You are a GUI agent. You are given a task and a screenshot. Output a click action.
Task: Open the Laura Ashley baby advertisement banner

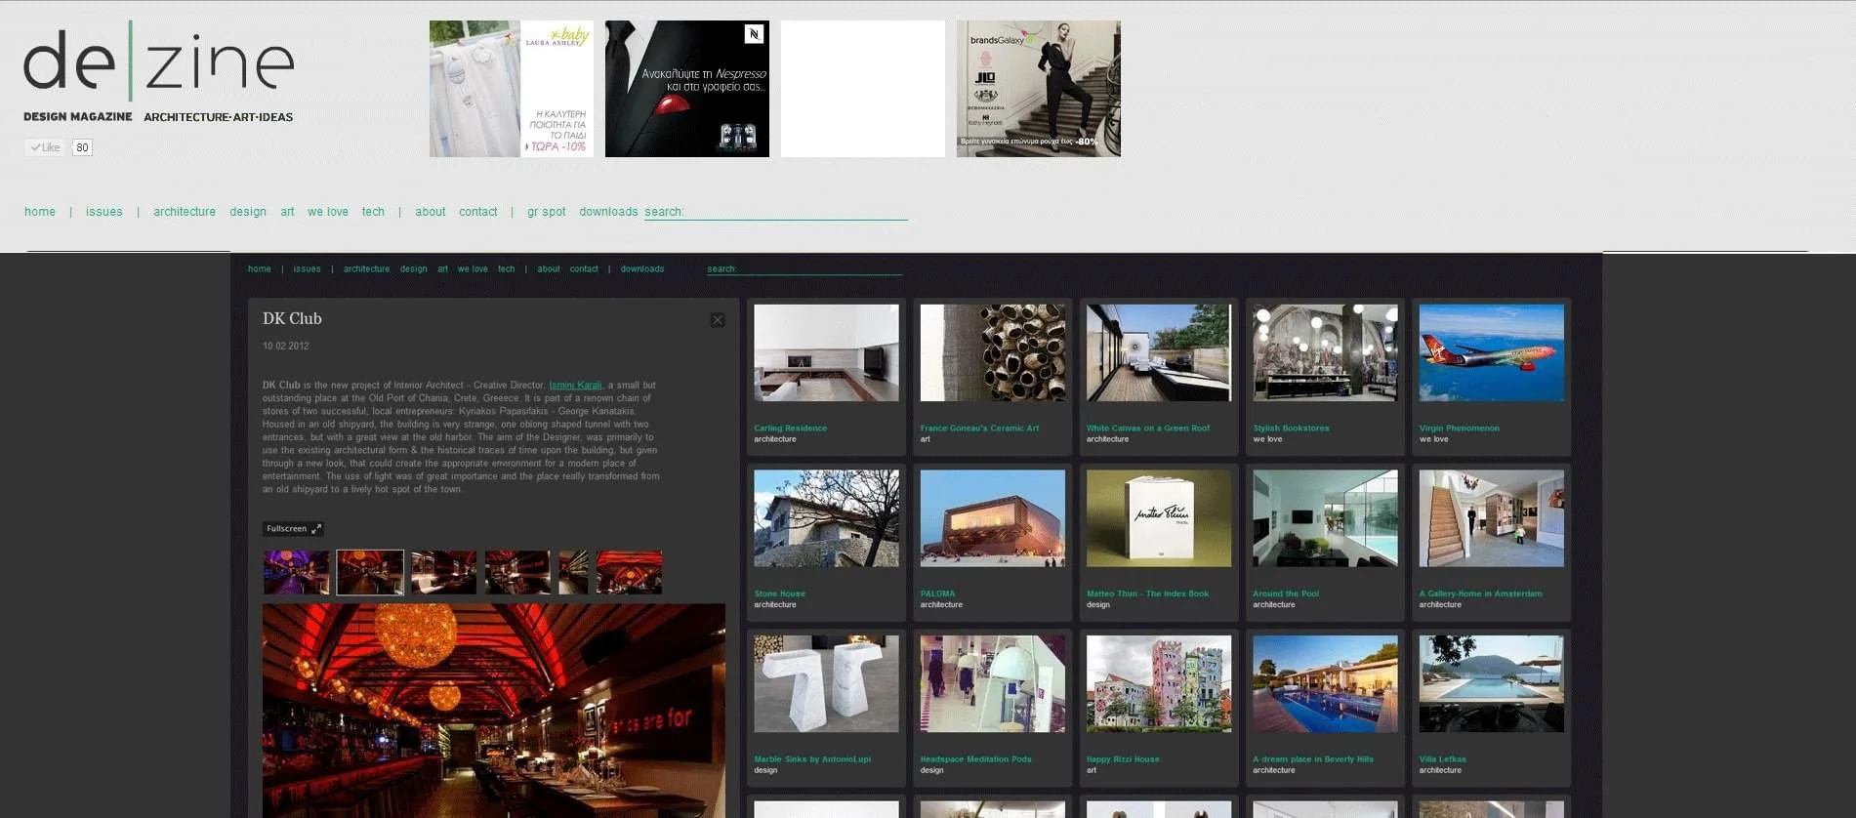[512, 89]
